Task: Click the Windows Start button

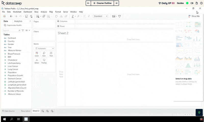Action: tap(4, 119)
